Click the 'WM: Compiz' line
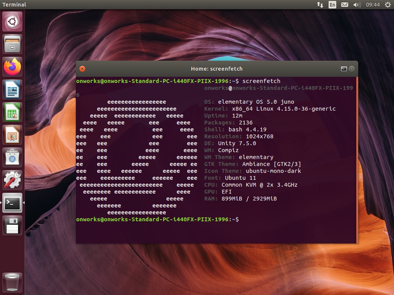Viewport: 394px width, 295px height. coord(221,150)
